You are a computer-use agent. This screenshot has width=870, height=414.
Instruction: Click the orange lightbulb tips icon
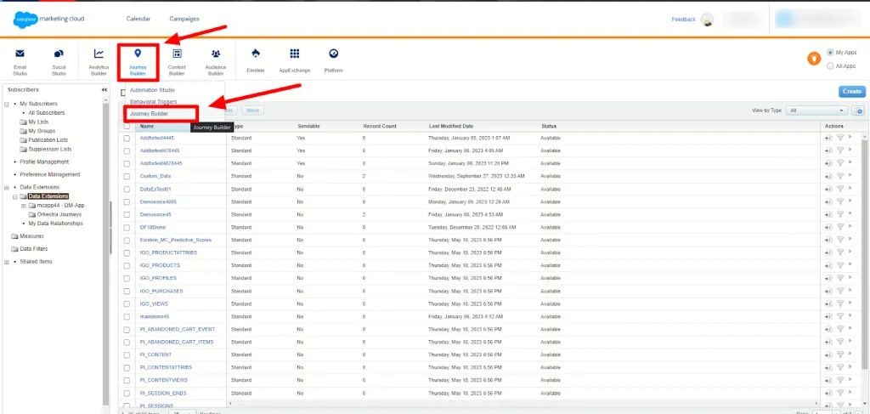click(813, 59)
